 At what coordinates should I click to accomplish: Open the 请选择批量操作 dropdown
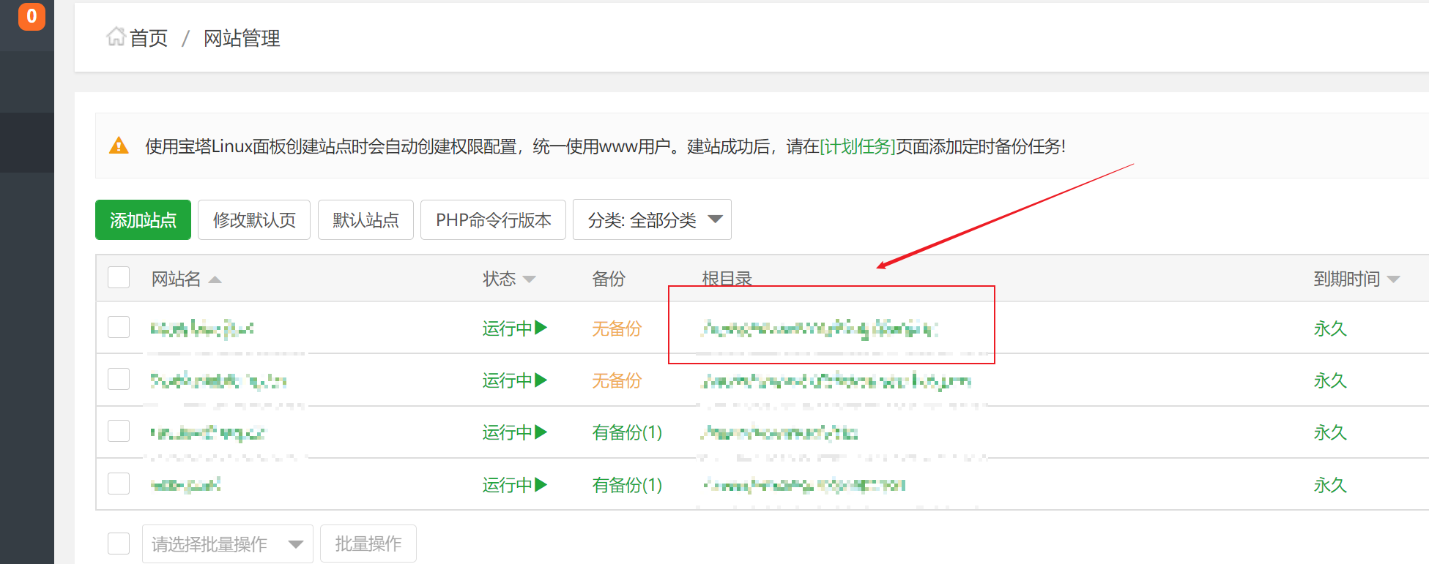click(x=228, y=544)
